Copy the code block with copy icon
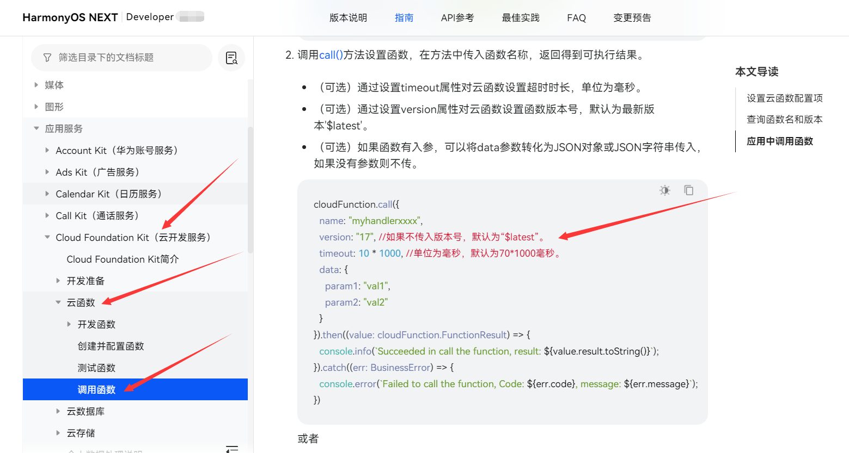Screen dimensions: 849x453 pyautogui.click(x=689, y=190)
